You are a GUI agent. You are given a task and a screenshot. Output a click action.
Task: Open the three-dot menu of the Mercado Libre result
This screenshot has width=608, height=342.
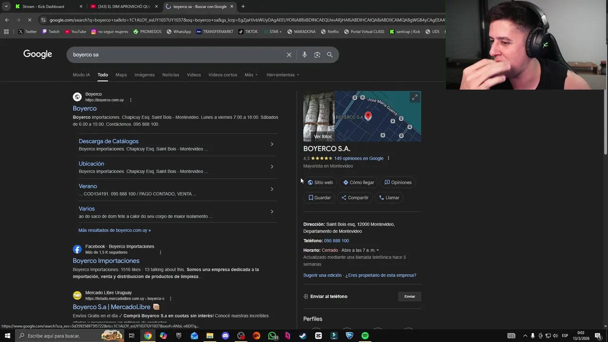171,299
